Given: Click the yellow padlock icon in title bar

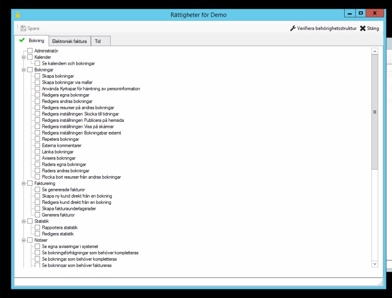Looking at the screenshot, I should tap(18, 15).
